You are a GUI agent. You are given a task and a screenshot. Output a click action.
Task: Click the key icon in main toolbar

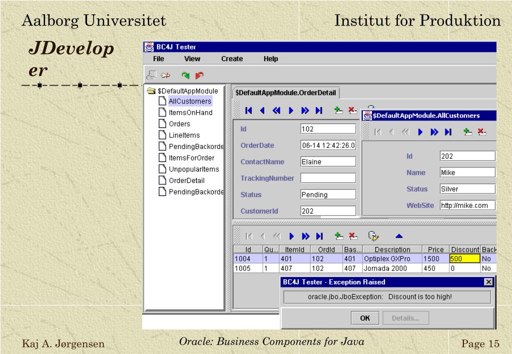click(166, 75)
